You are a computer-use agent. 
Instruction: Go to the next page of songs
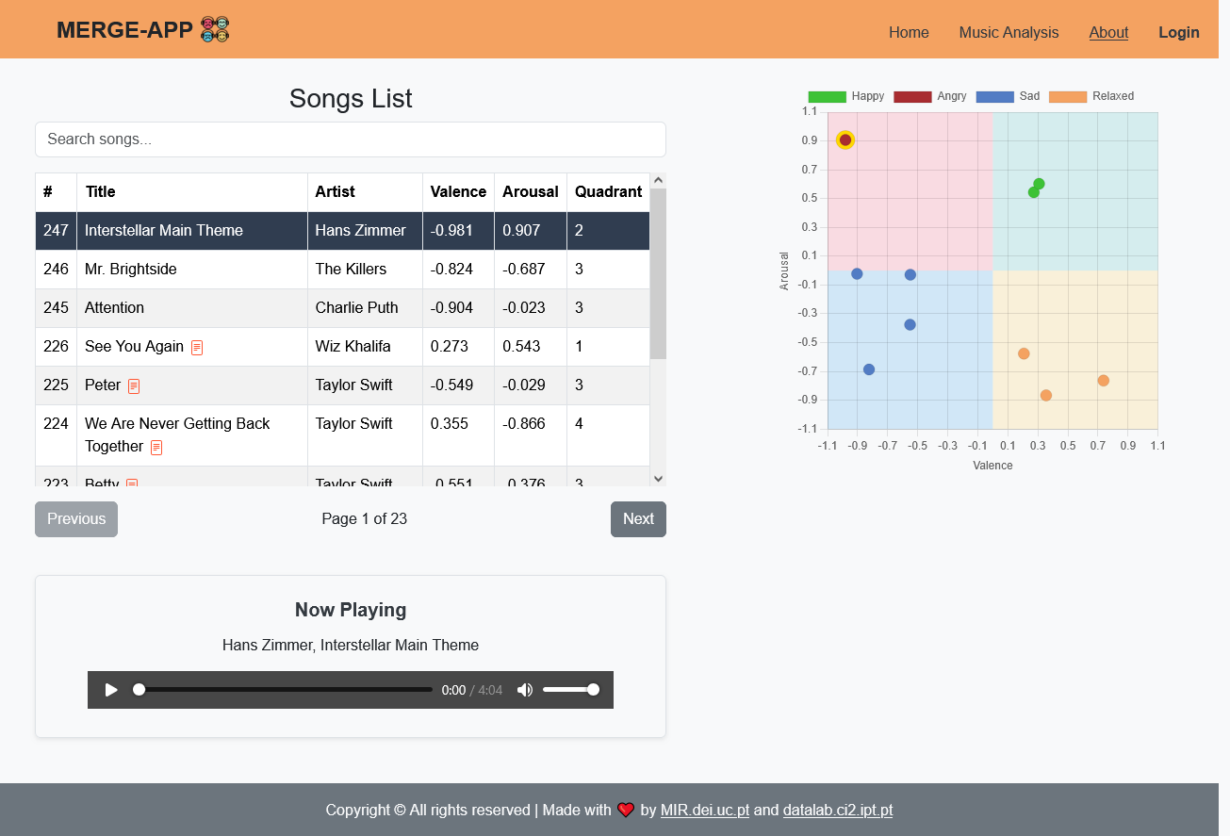[x=638, y=518]
